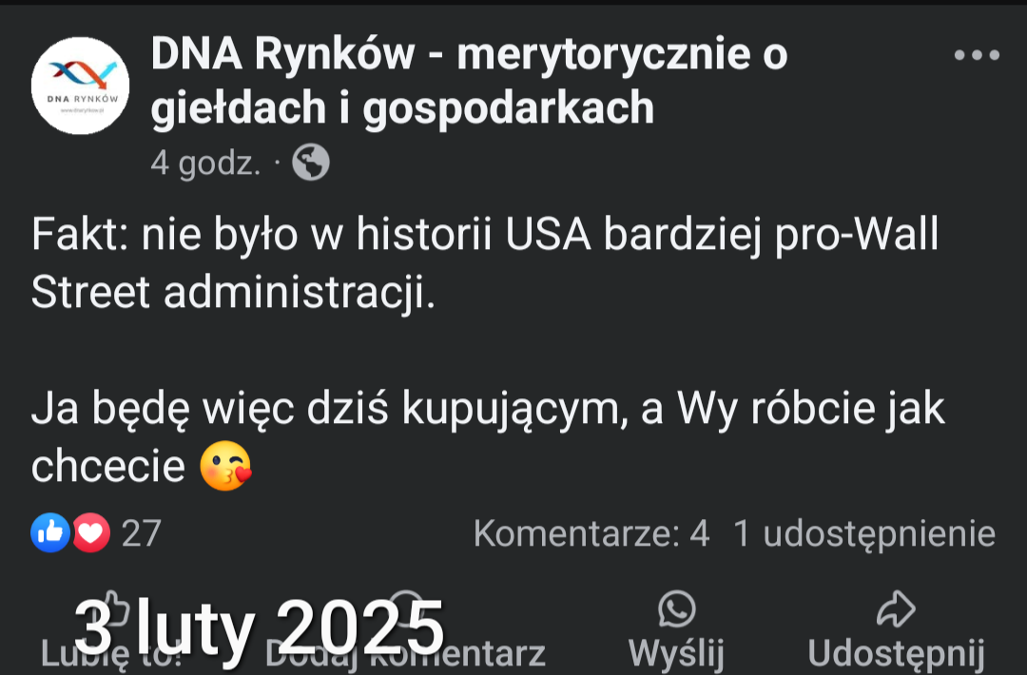View the 27 reactions count
1027x675 pixels.
pyautogui.click(x=142, y=533)
